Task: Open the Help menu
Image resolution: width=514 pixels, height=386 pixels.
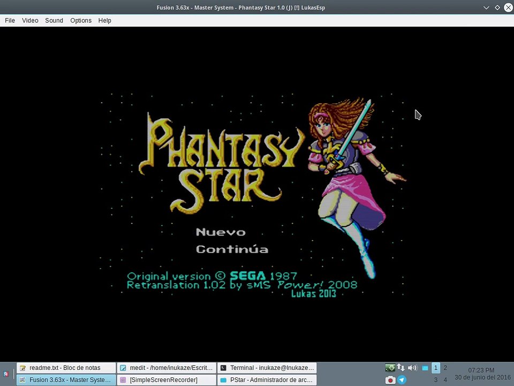Action: [104, 20]
